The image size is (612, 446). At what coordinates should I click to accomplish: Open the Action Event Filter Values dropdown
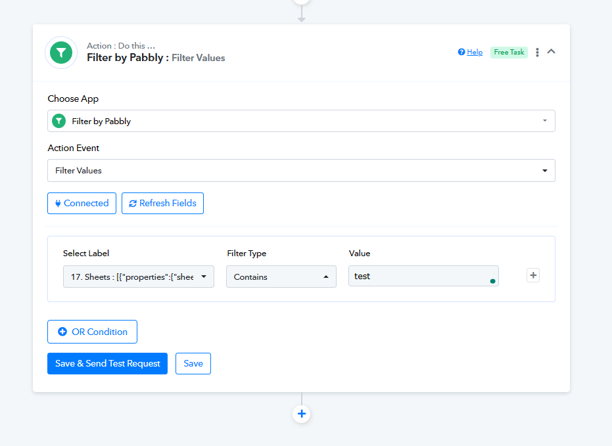tap(301, 170)
